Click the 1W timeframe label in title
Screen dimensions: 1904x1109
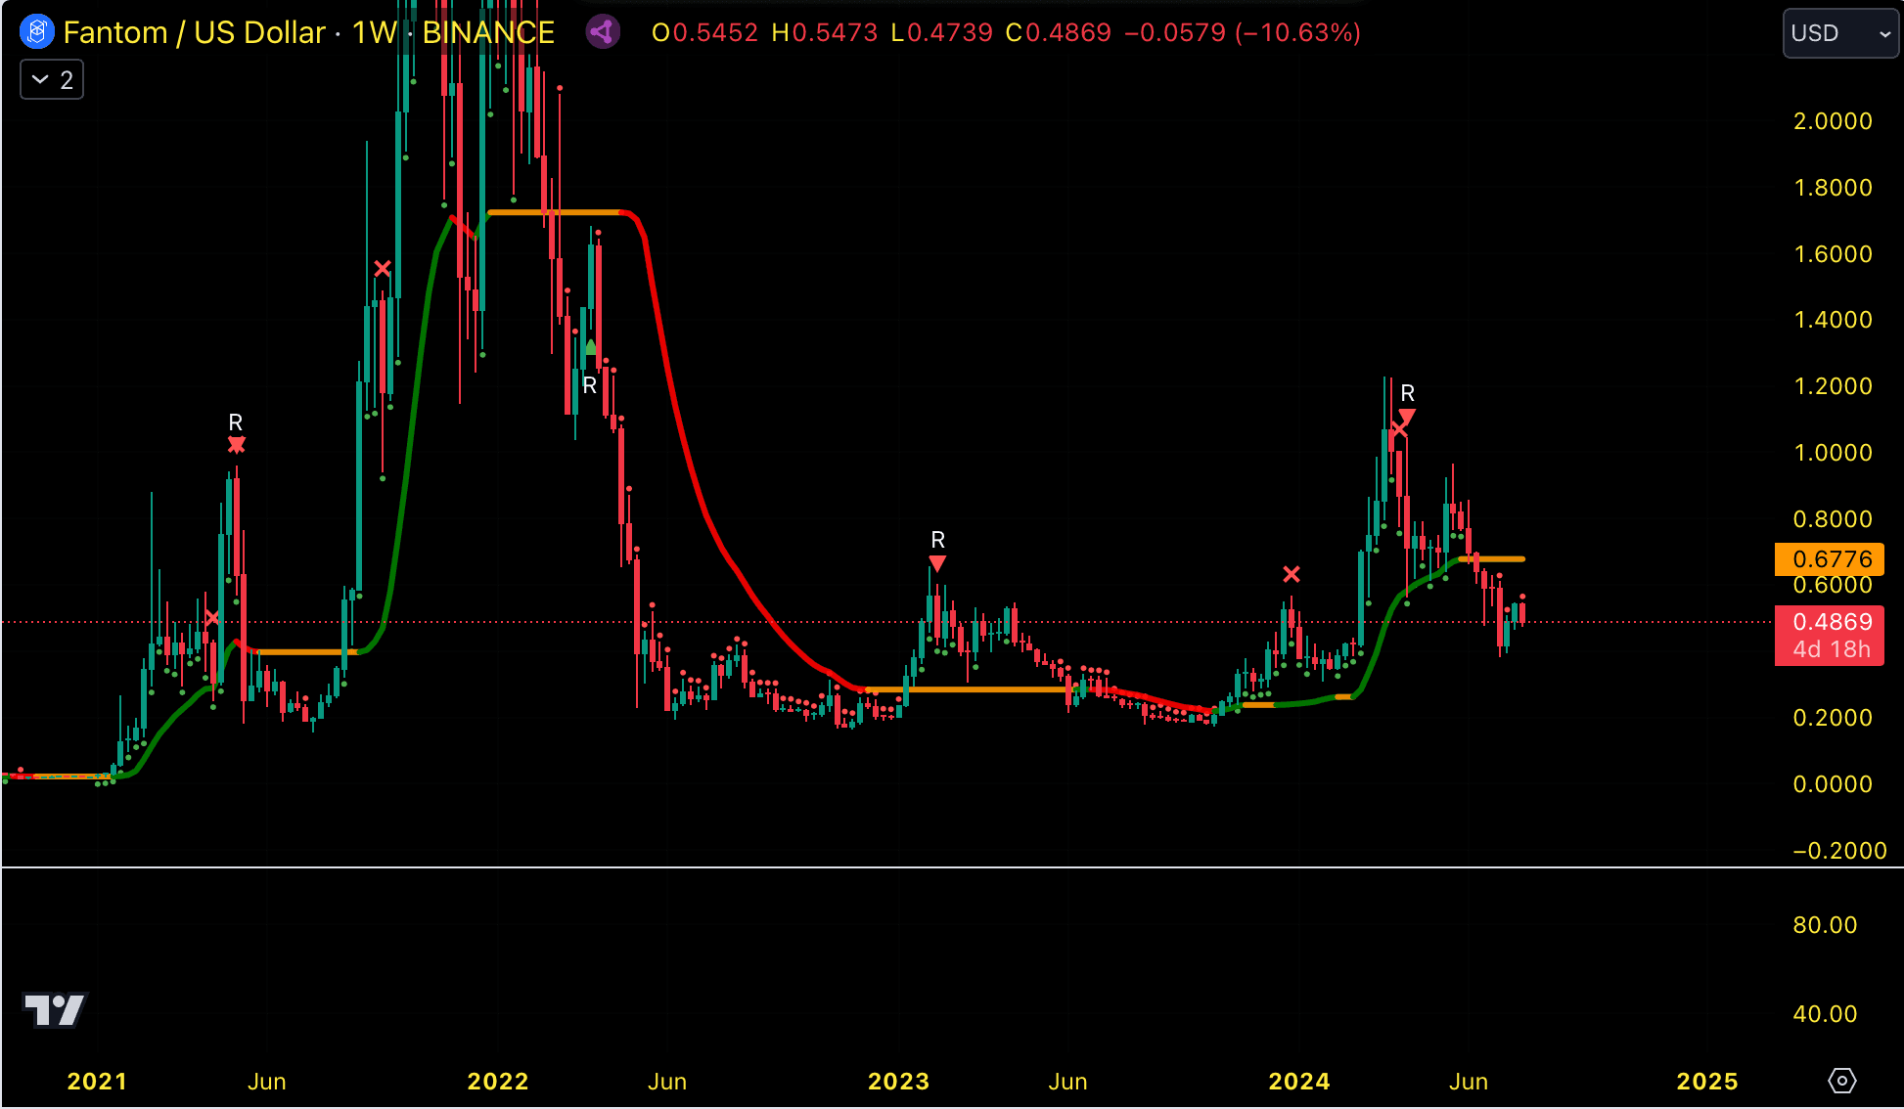(x=374, y=32)
